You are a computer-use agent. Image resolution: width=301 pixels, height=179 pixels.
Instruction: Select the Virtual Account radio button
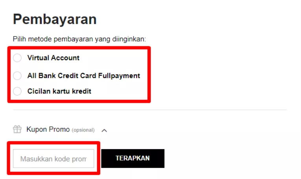click(x=17, y=58)
